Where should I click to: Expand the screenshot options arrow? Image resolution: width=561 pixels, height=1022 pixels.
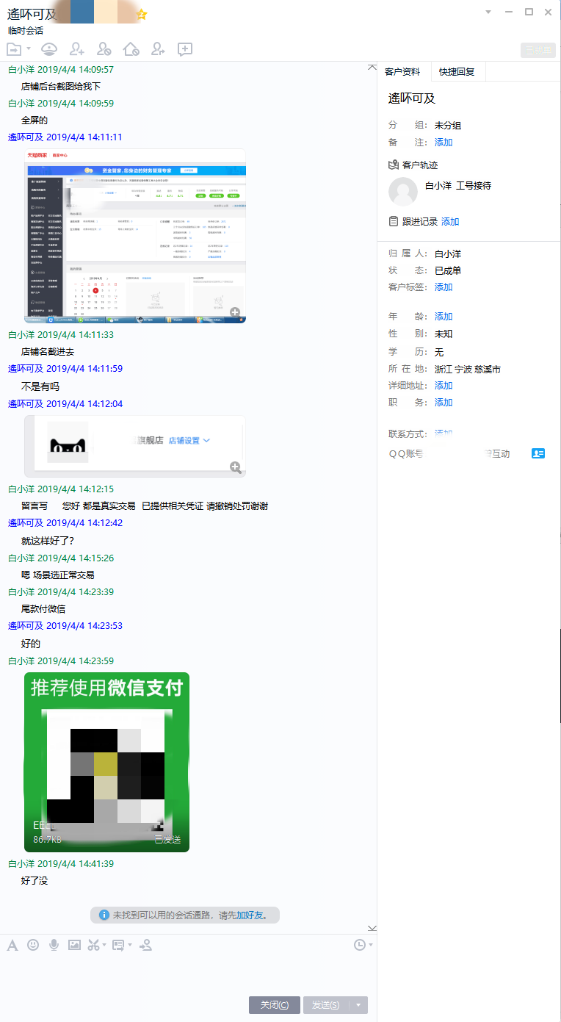point(104,945)
